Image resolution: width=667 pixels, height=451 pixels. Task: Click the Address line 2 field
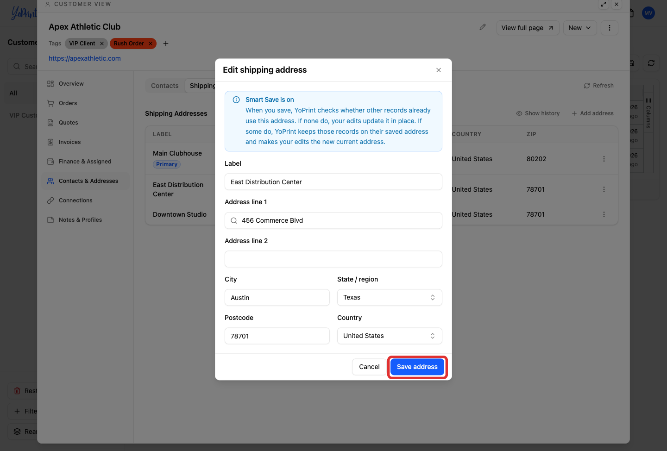pos(333,259)
